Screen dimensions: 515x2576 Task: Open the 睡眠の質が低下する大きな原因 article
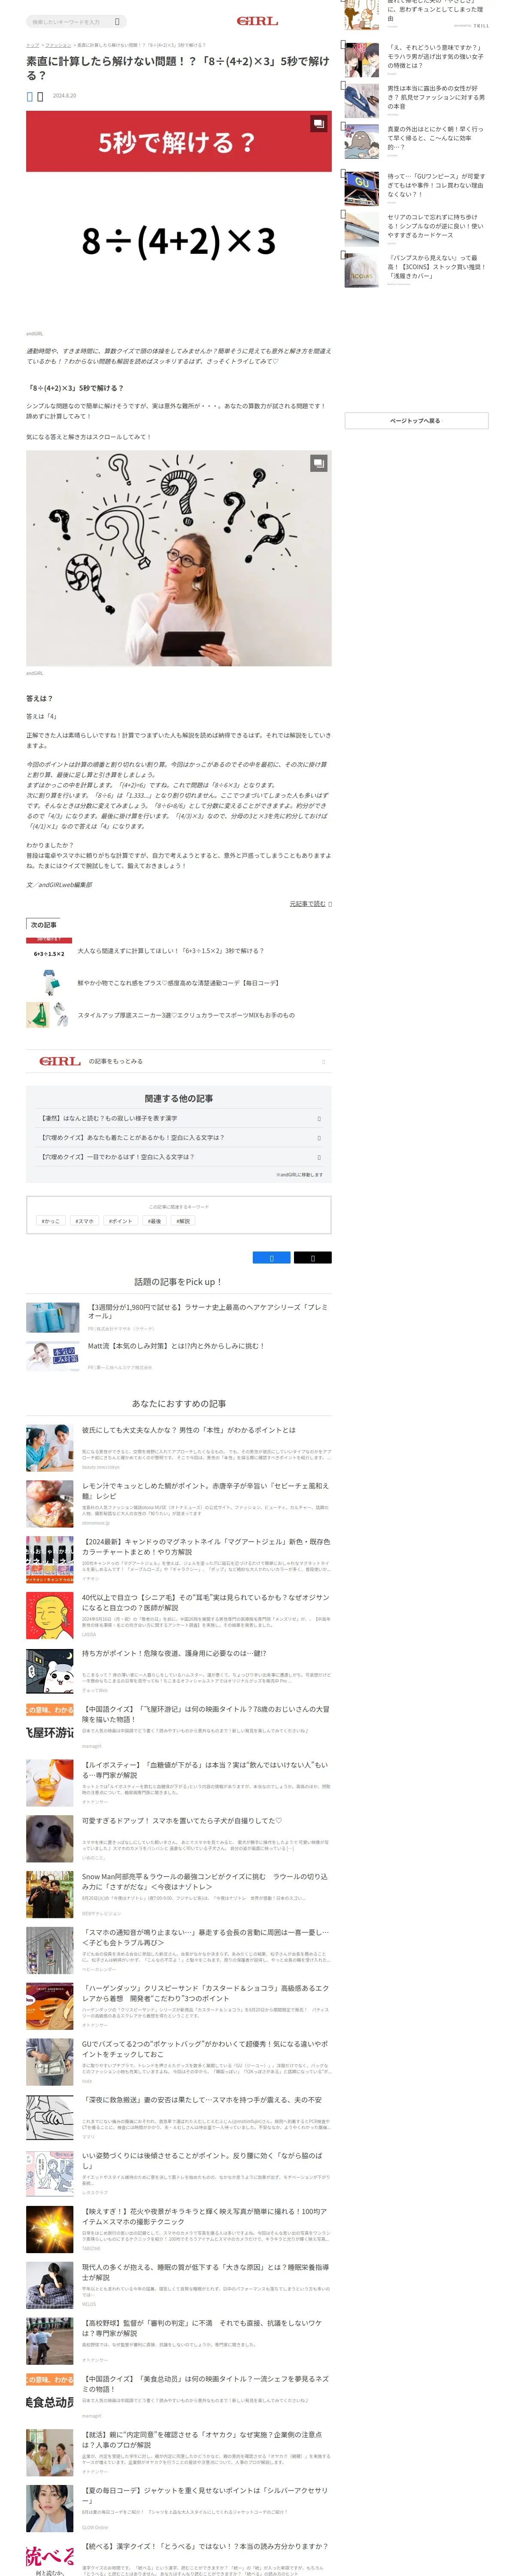coord(205,2273)
